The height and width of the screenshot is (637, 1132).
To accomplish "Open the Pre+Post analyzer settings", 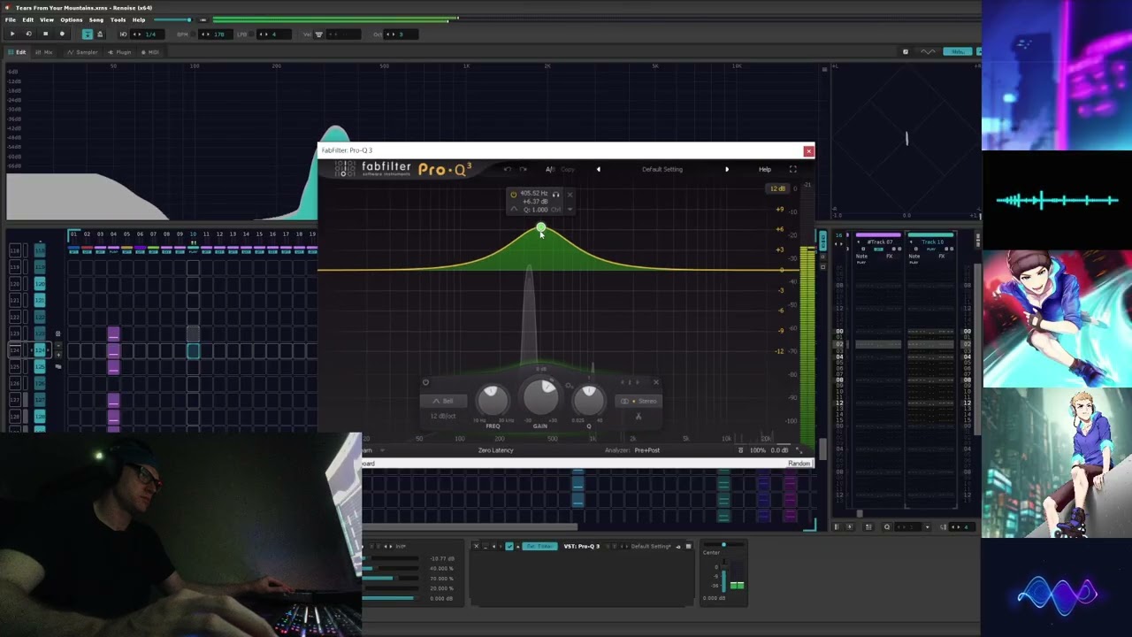I will tap(646, 450).
